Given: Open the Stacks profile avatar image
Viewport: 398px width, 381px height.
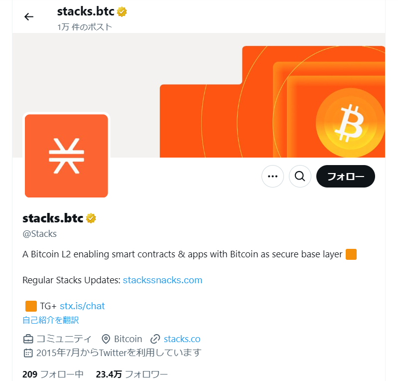Looking at the screenshot, I should pyautogui.click(x=66, y=156).
